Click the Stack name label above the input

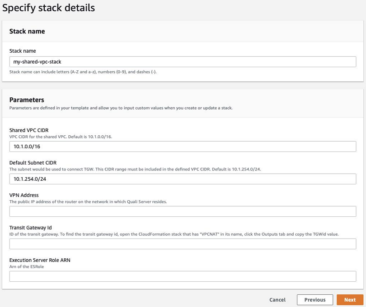pos(23,51)
